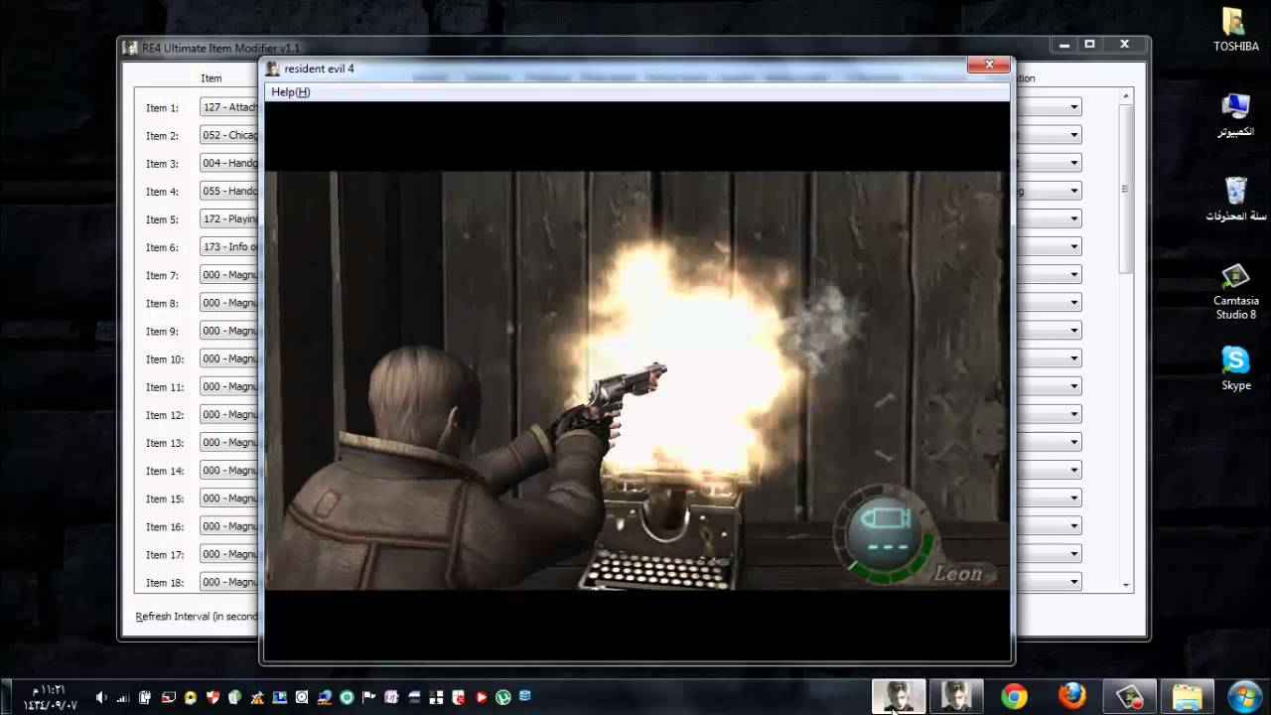Open Item 4 combo box showing 055 - Handc
1271x715 pixels.
pyautogui.click(x=229, y=191)
